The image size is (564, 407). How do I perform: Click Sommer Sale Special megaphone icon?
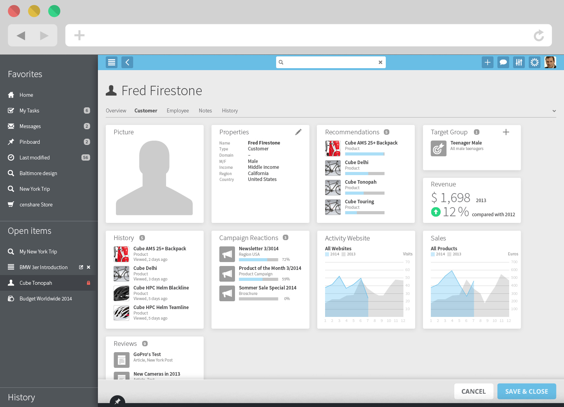pyautogui.click(x=227, y=293)
